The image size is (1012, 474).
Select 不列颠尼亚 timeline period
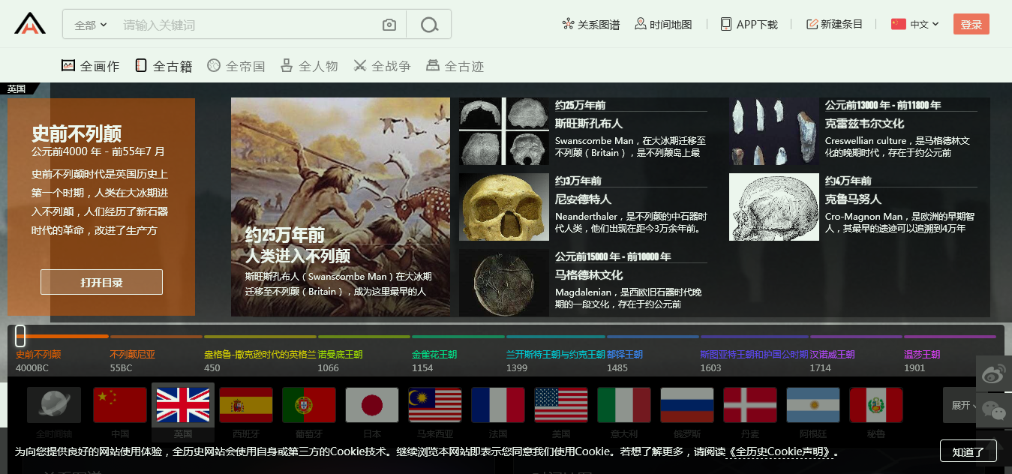(133, 354)
